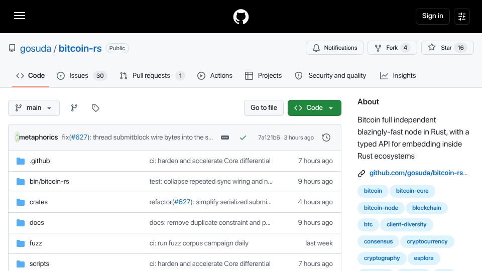Select the esplora topic tag
482x271 pixels.
click(424, 258)
